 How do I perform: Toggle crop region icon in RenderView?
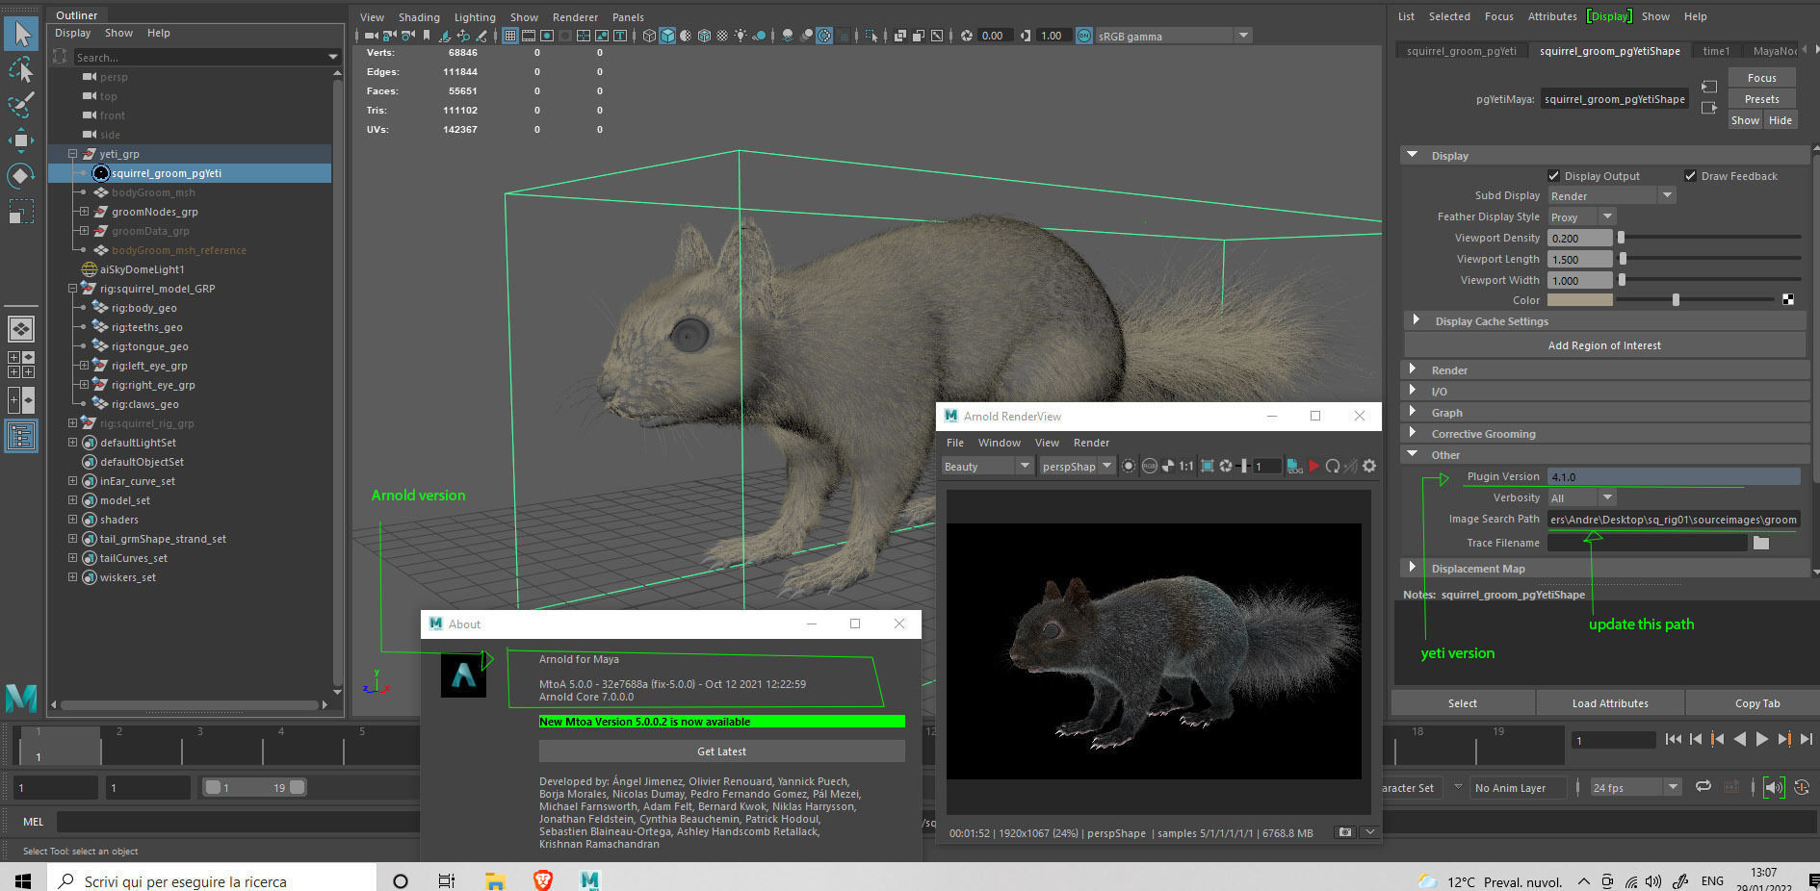[1208, 466]
